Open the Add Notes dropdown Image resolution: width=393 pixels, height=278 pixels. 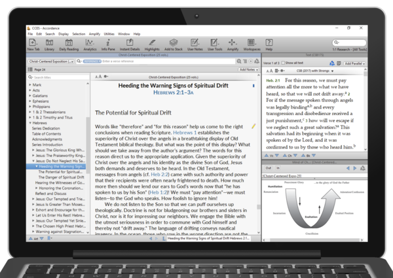click(x=249, y=69)
